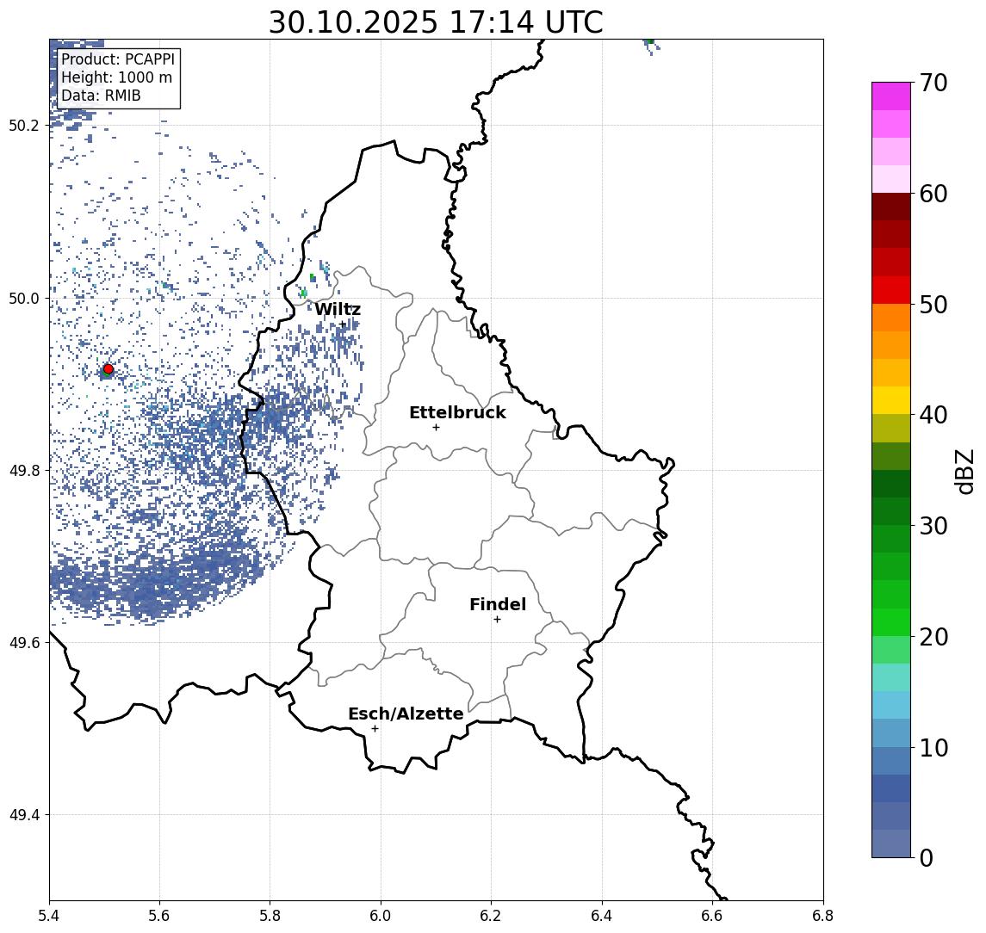Click the dBZ colorbar axis label

pyautogui.click(x=964, y=471)
